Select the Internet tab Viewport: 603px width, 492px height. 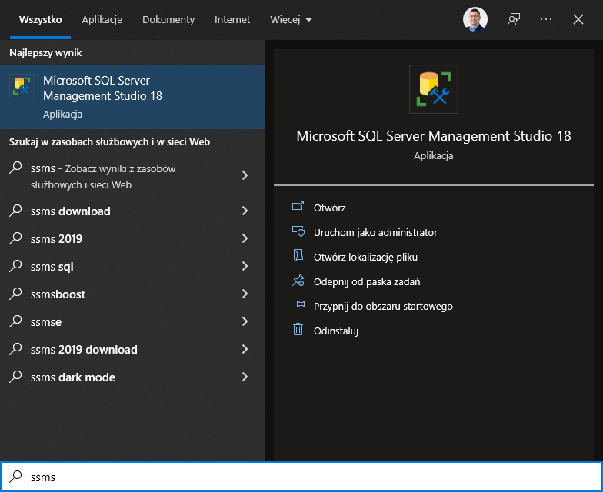[232, 19]
